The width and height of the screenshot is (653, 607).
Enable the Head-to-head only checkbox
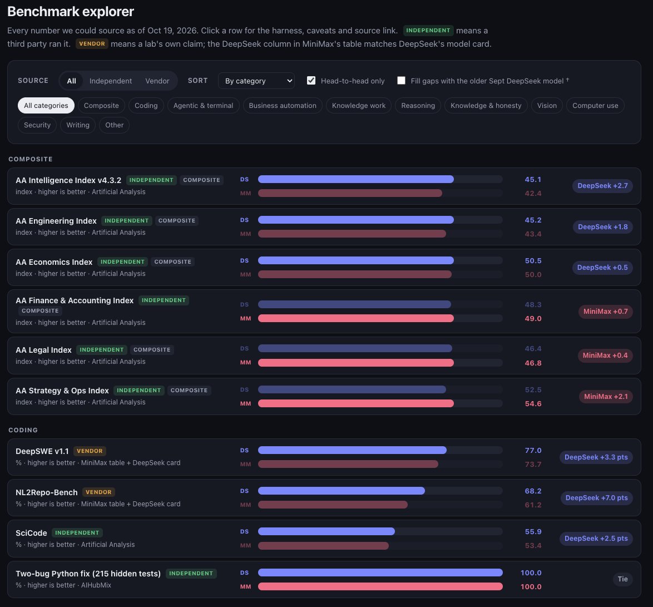(x=311, y=81)
